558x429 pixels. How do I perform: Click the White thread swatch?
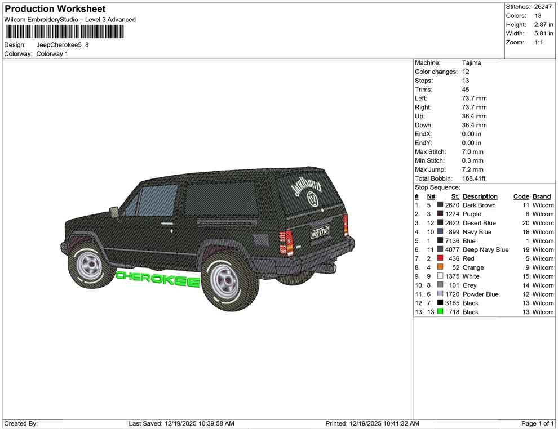pos(440,276)
